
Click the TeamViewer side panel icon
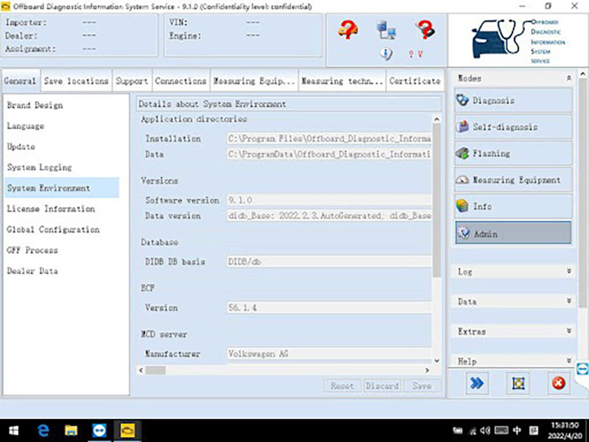[582, 369]
